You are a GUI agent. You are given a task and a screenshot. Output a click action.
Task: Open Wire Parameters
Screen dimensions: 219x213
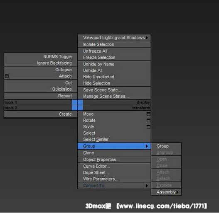tap(114, 179)
